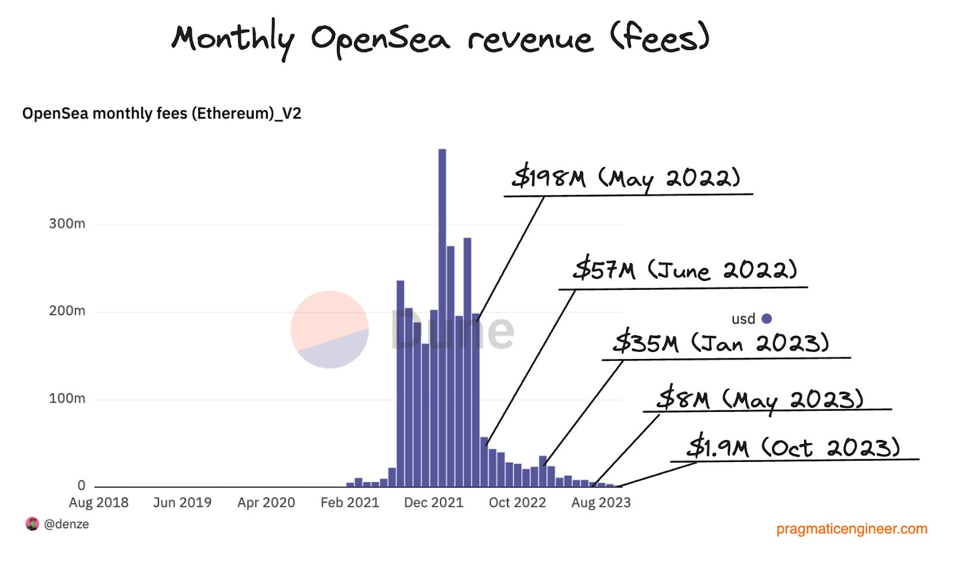Click the $35M (Jan 2023) annotation
Viewport: 953px width, 562px height.
[722, 344]
